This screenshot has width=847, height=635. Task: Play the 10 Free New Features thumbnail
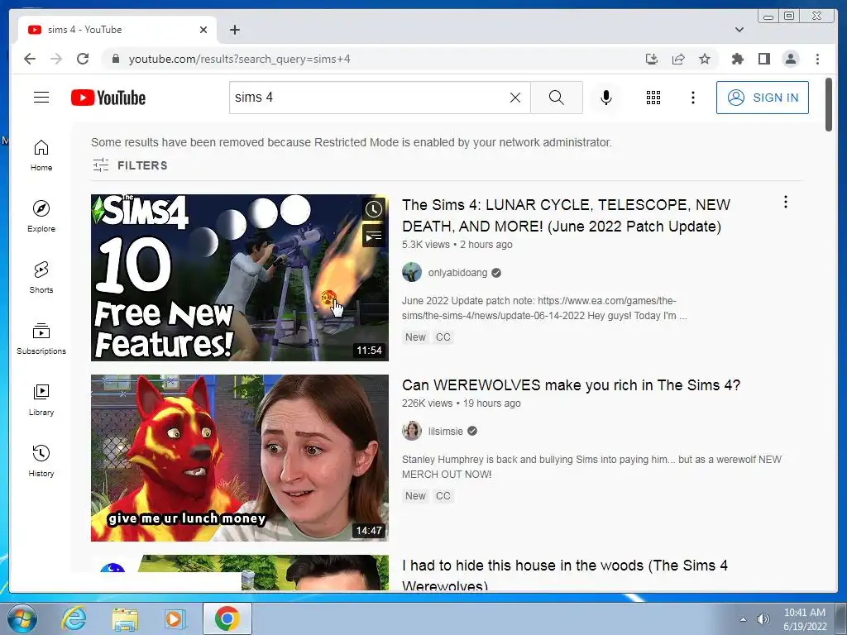[239, 278]
